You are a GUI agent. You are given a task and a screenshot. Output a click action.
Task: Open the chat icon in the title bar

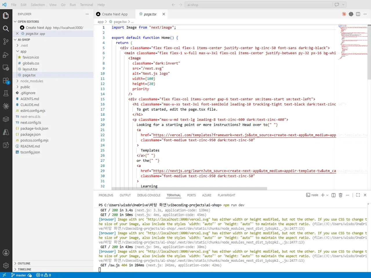tap(337, 5)
